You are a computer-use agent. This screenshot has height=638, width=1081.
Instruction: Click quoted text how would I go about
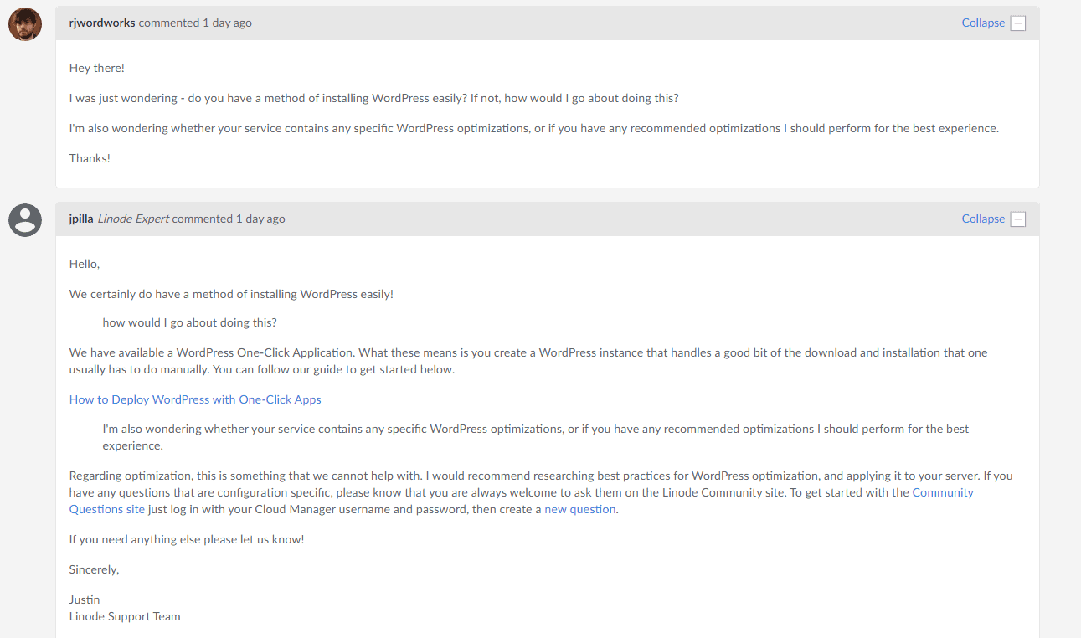189,322
